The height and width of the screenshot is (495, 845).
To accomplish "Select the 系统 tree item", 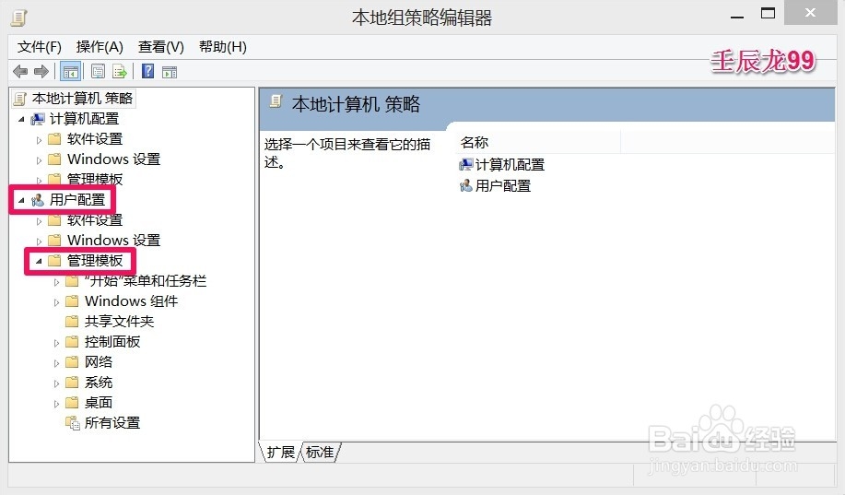I will tap(98, 383).
